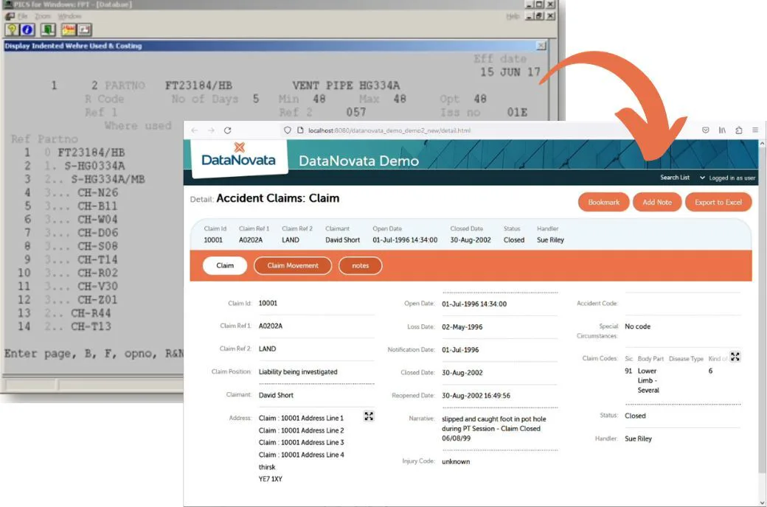Click VENT PIPE HG334A description text
Viewport: 767px width, 507px height.
tap(346, 85)
